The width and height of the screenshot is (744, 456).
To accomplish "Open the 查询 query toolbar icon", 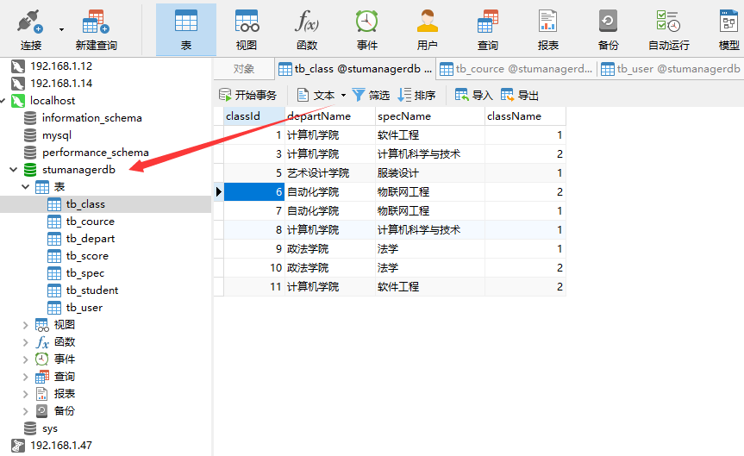I will [x=487, y=30].
